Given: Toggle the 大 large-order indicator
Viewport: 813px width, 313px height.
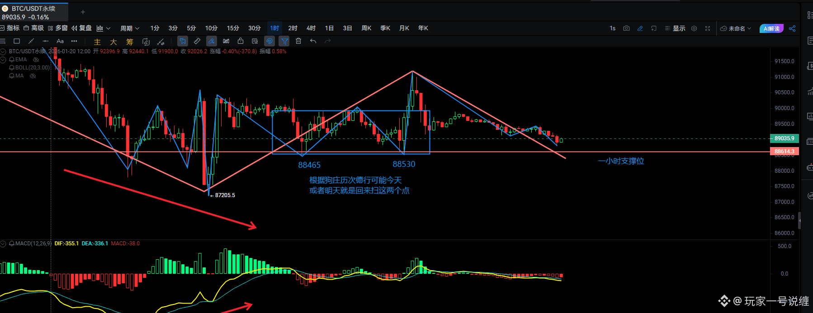Looking at the screenshot, I should (x=113, y=41).
